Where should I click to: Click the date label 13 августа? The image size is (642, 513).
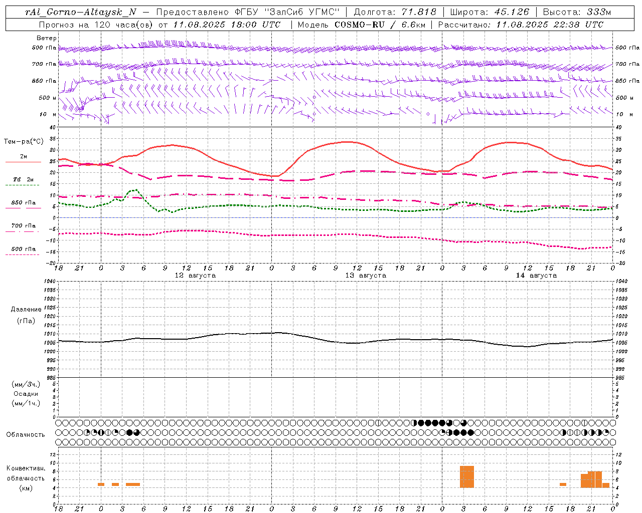[366, 276]
